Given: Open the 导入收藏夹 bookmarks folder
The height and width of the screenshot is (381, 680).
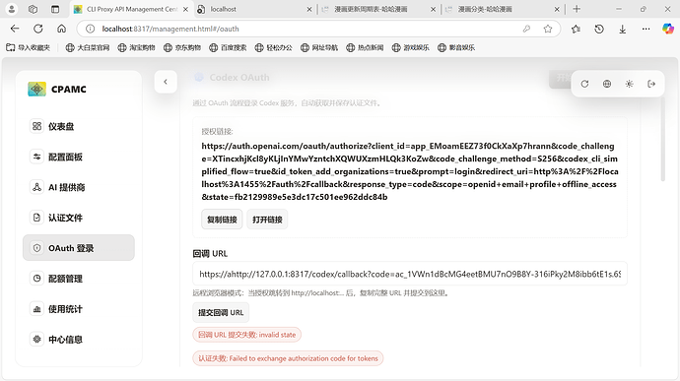Looking at the screenshot, I should (29, 47).
